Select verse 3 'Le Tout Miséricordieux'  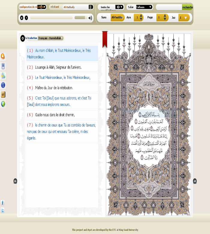(62, 77)
